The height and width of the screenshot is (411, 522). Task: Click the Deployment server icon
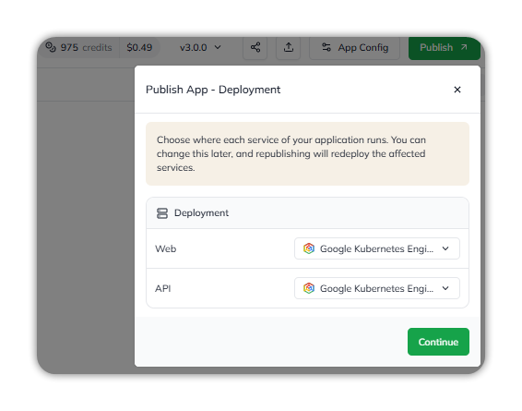(162, 213)
